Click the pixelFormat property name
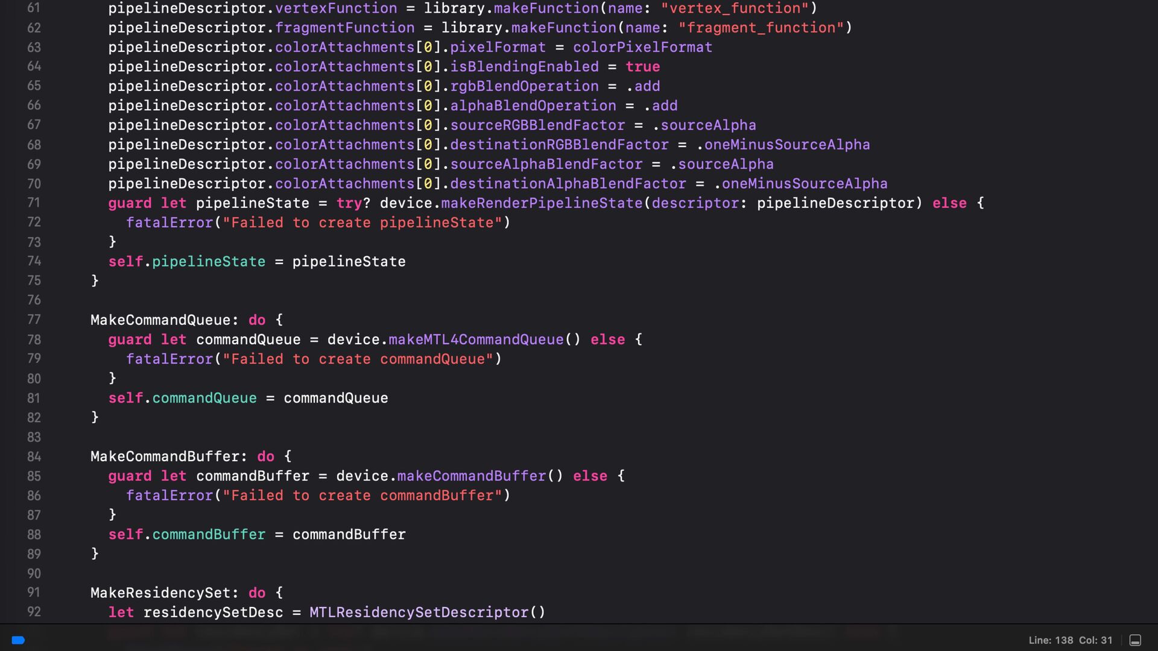The width and height of the screenshot is (1158, 651). point(498,47)
